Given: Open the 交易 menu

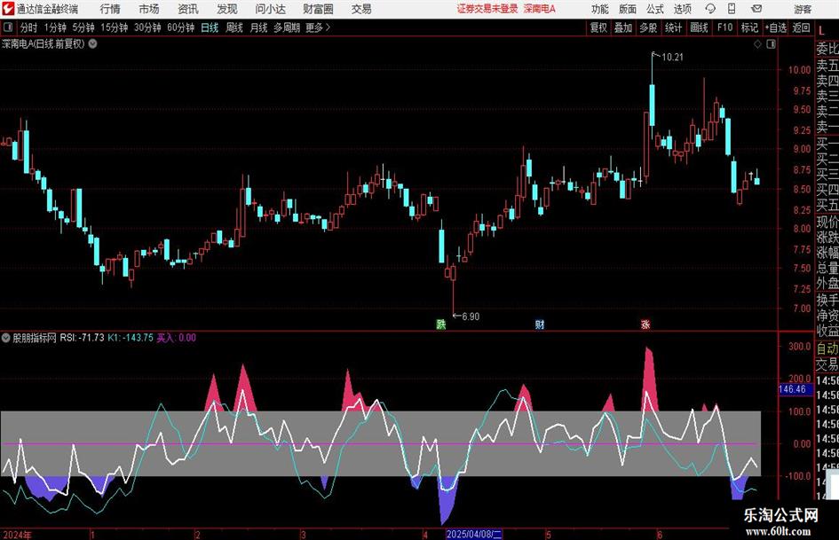Looking at the screenshot, I should pos(361,9).
